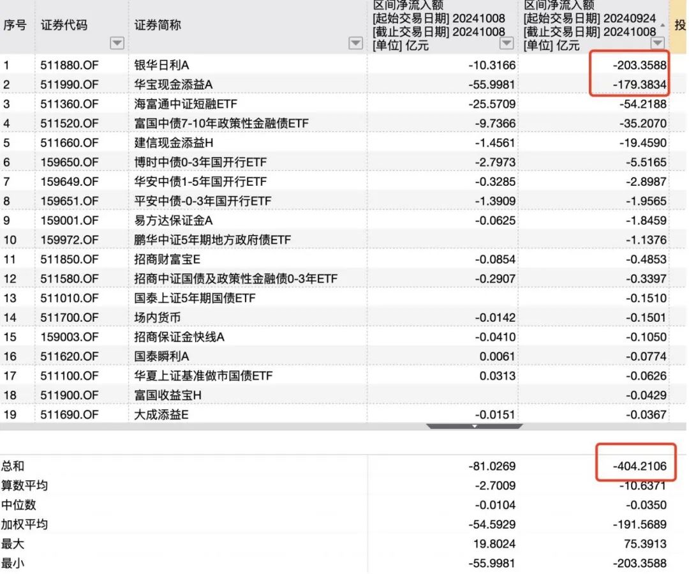Screen dimensions: 689x574
Task: Select the row 场内货币
Action: pyautogui.click(x=335, y=317)
